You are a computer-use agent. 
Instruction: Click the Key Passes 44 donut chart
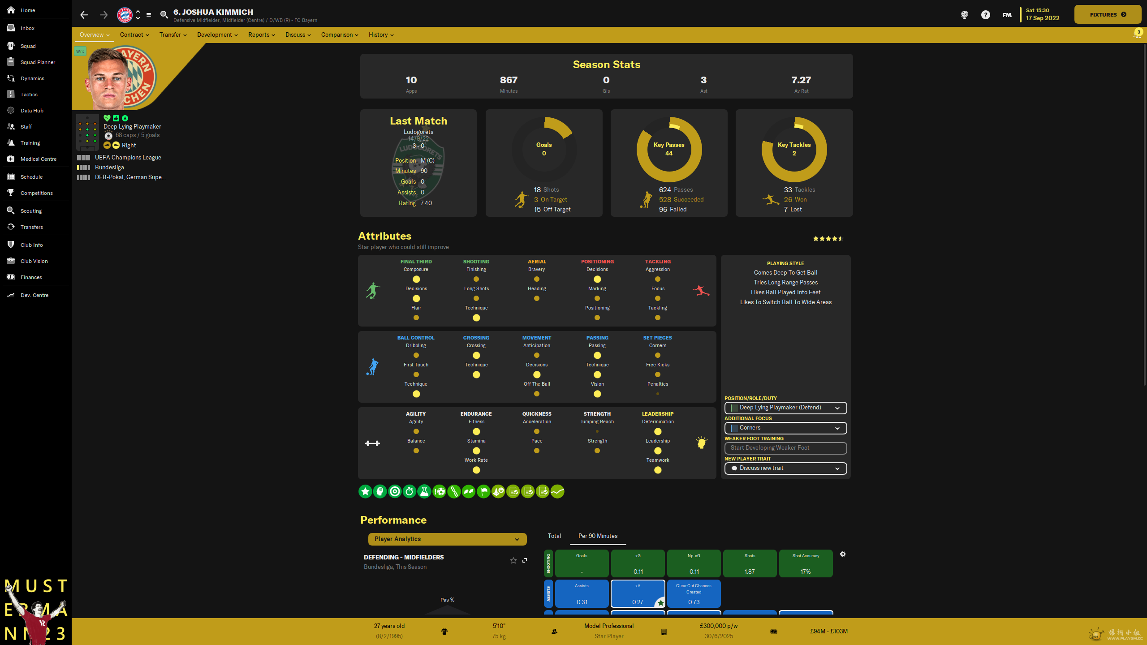point(669,149)
